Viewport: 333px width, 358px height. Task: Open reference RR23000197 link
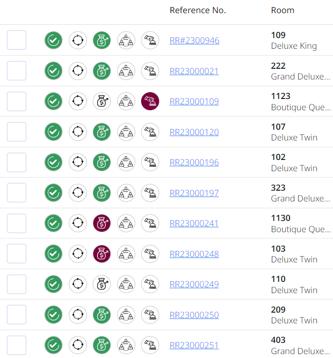point(194,193)
